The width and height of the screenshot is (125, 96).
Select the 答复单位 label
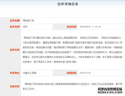click(15, 73)
